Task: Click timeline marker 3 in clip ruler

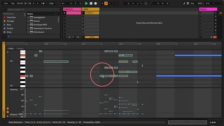Action: pos(176,44)
